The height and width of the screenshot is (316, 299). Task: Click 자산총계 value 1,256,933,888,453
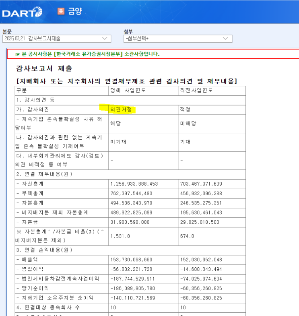click(x=134, y=184)
